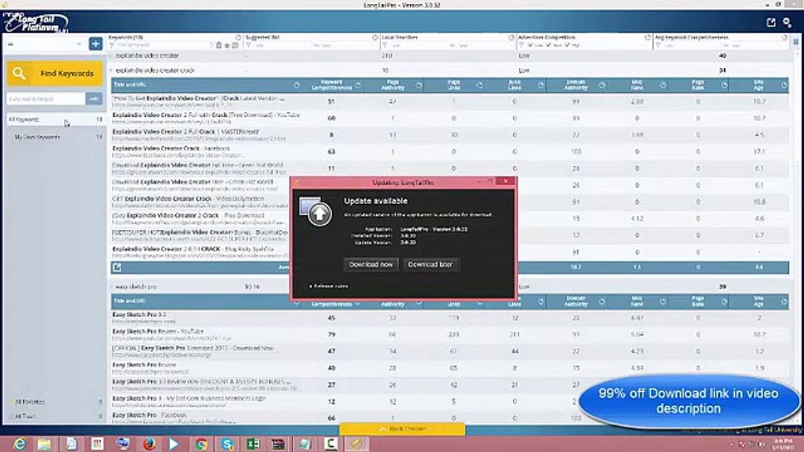
Task: Click the export/share icon beside the gear
Action: click(771, 23)
